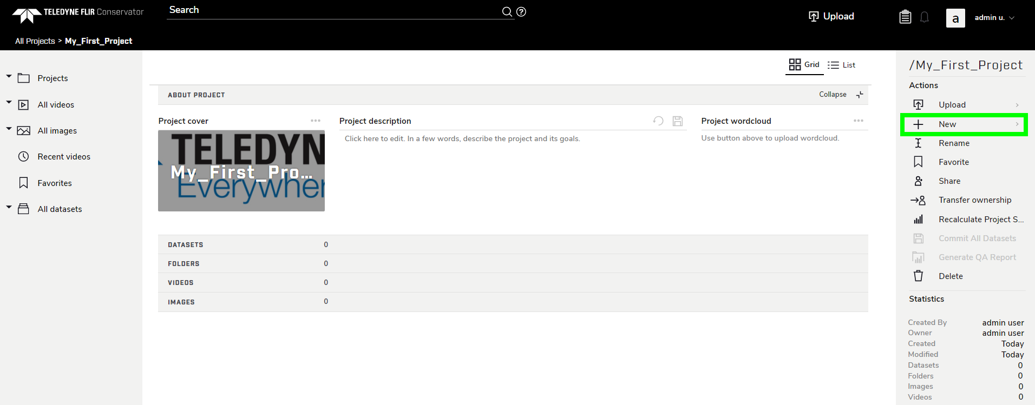This screenshot has width=1035, height=405.
Task: Switch to List view
Action: pos(841,65)
